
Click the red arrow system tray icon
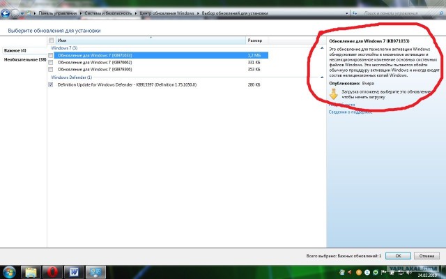point(350,273)
